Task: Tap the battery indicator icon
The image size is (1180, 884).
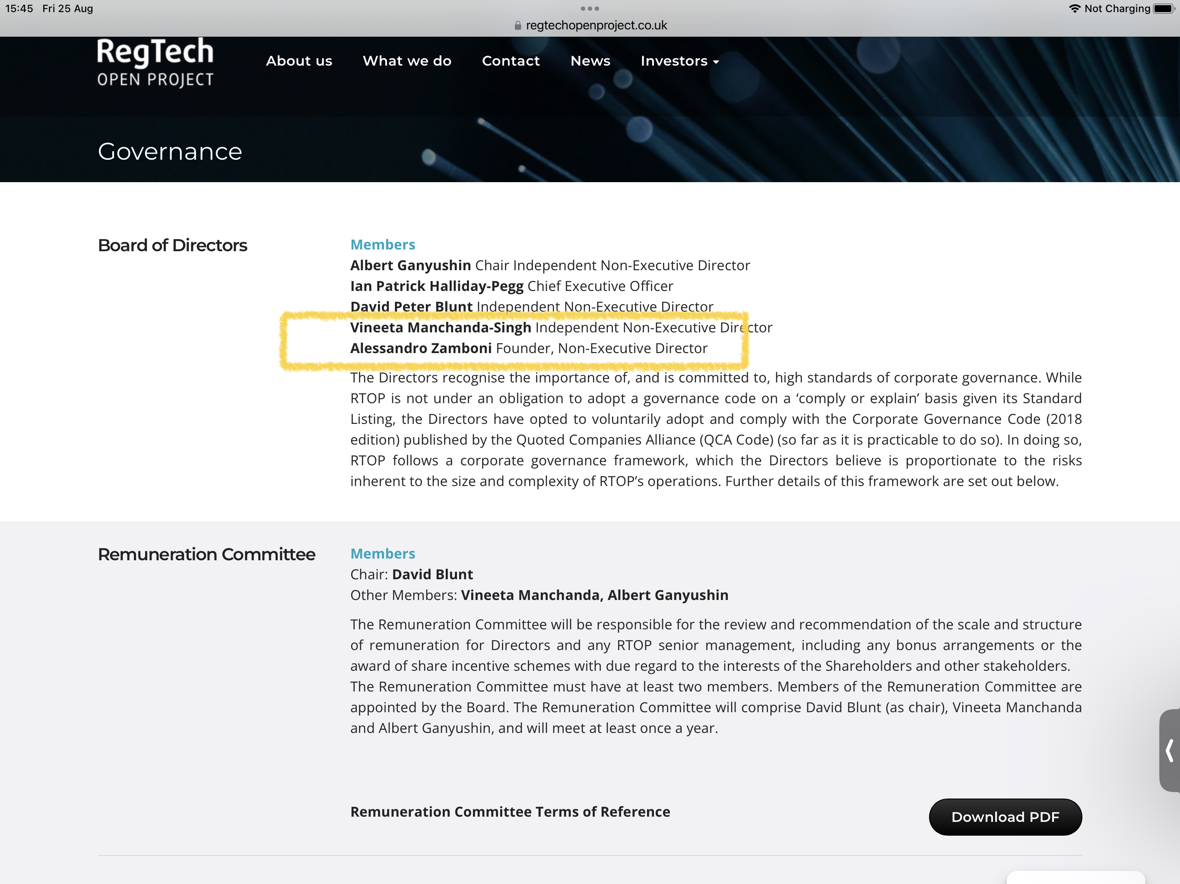Action: 1164,9
